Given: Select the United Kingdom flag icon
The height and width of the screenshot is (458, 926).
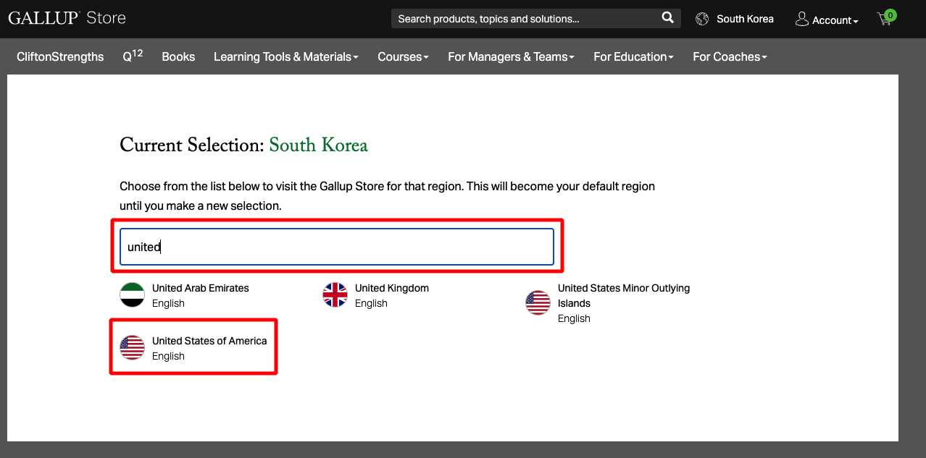Looking at the screenshot, I should tap(335, 295).
